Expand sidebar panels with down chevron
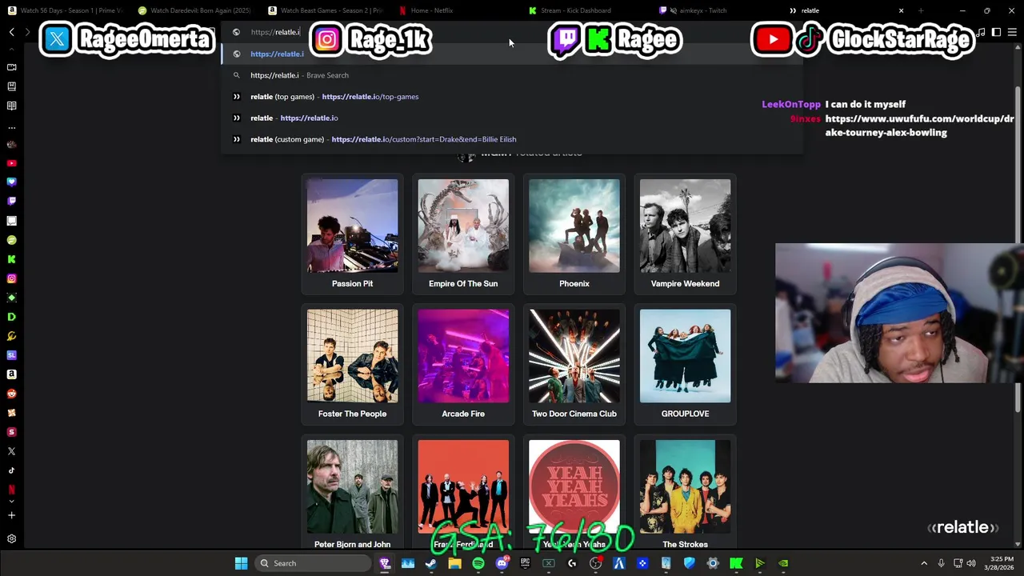Viewport: 1024px width, 576px height. 11,502
